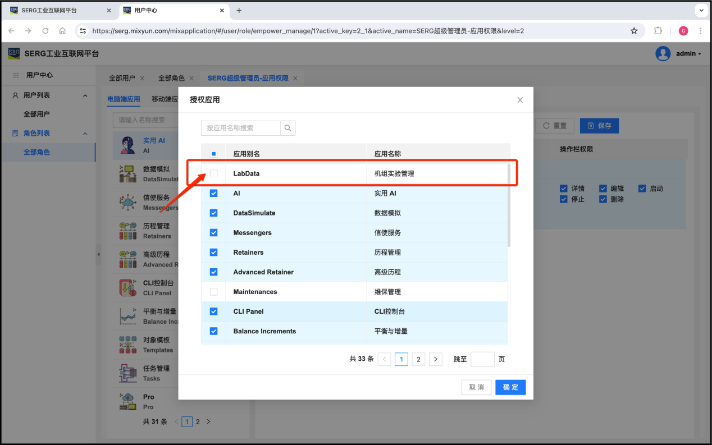
Task: Collapse the 用户列表 sidebar section
Action: pyautogui.click(x=85, y=95)
